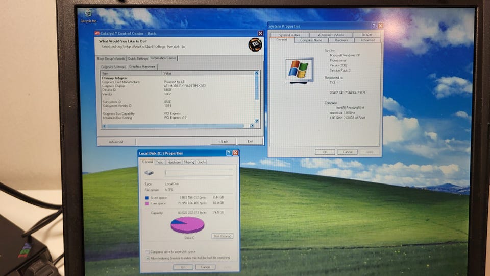
Task: Click Cancel in Local Disk Properties
Action: (x=205, y=267)
